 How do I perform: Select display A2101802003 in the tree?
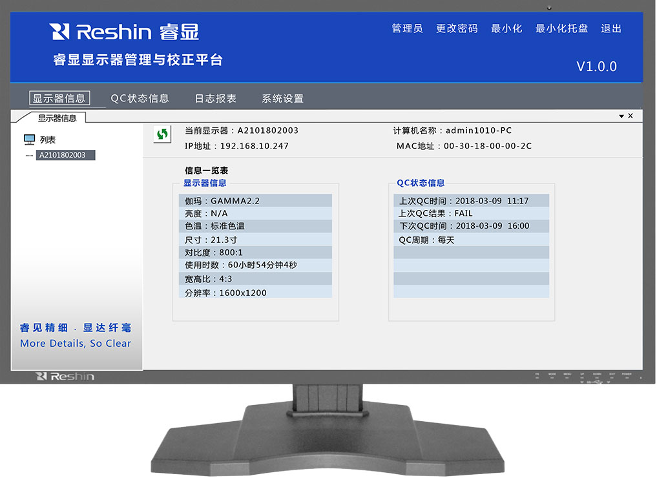[65, 155]
